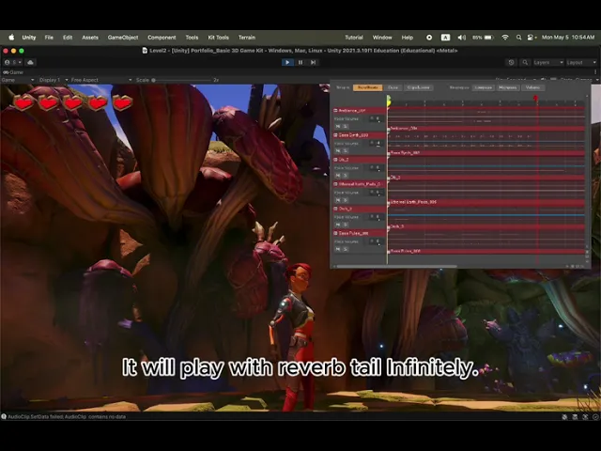Image resolution: width=601 pixels, height=451 pixels.
Task: Click the AudioClip.SetData failed status message
Action: click(67, 416)
